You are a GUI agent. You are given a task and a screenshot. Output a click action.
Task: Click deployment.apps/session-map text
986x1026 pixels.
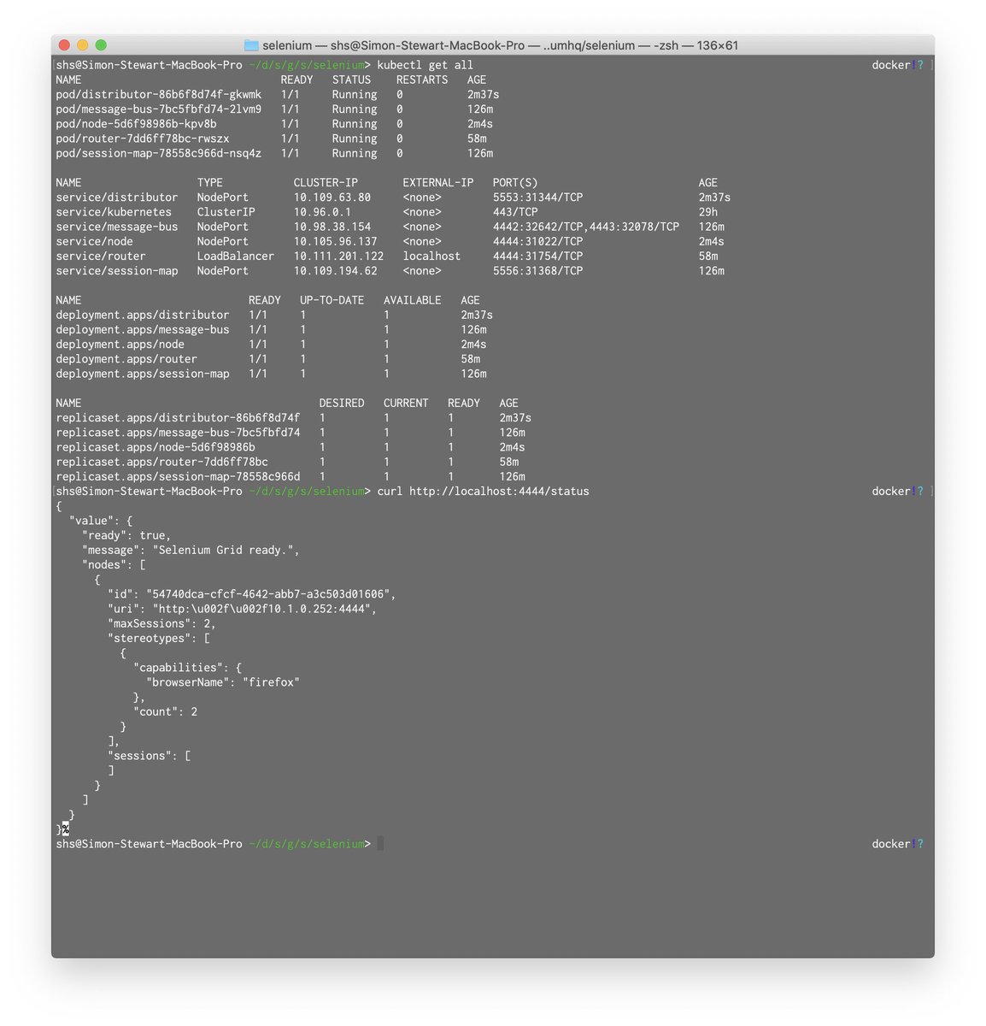click(143, 374)
